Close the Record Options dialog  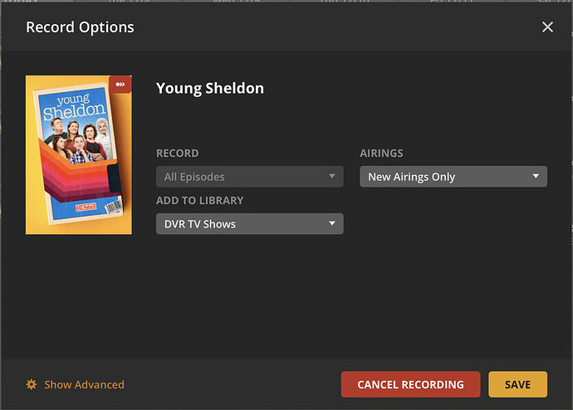(547, 27)
